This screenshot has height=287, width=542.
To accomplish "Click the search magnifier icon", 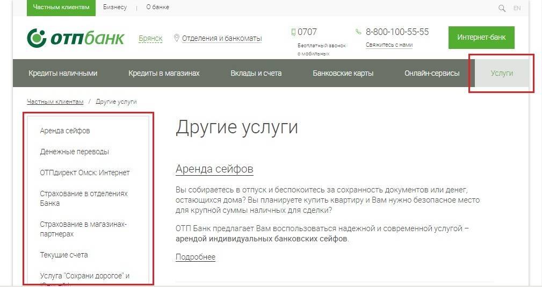I will (502, 8).
